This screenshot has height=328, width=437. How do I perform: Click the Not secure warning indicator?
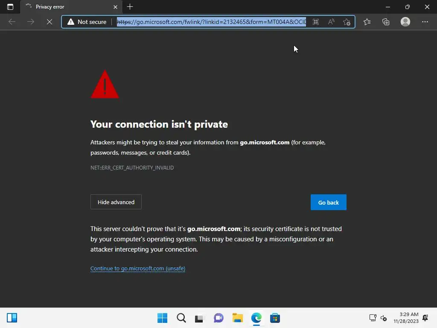[x=87, y=22]
